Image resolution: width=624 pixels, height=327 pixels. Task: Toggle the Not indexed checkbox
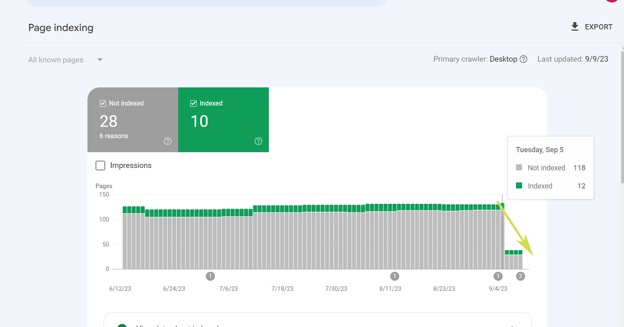click(x=103, y=103)
